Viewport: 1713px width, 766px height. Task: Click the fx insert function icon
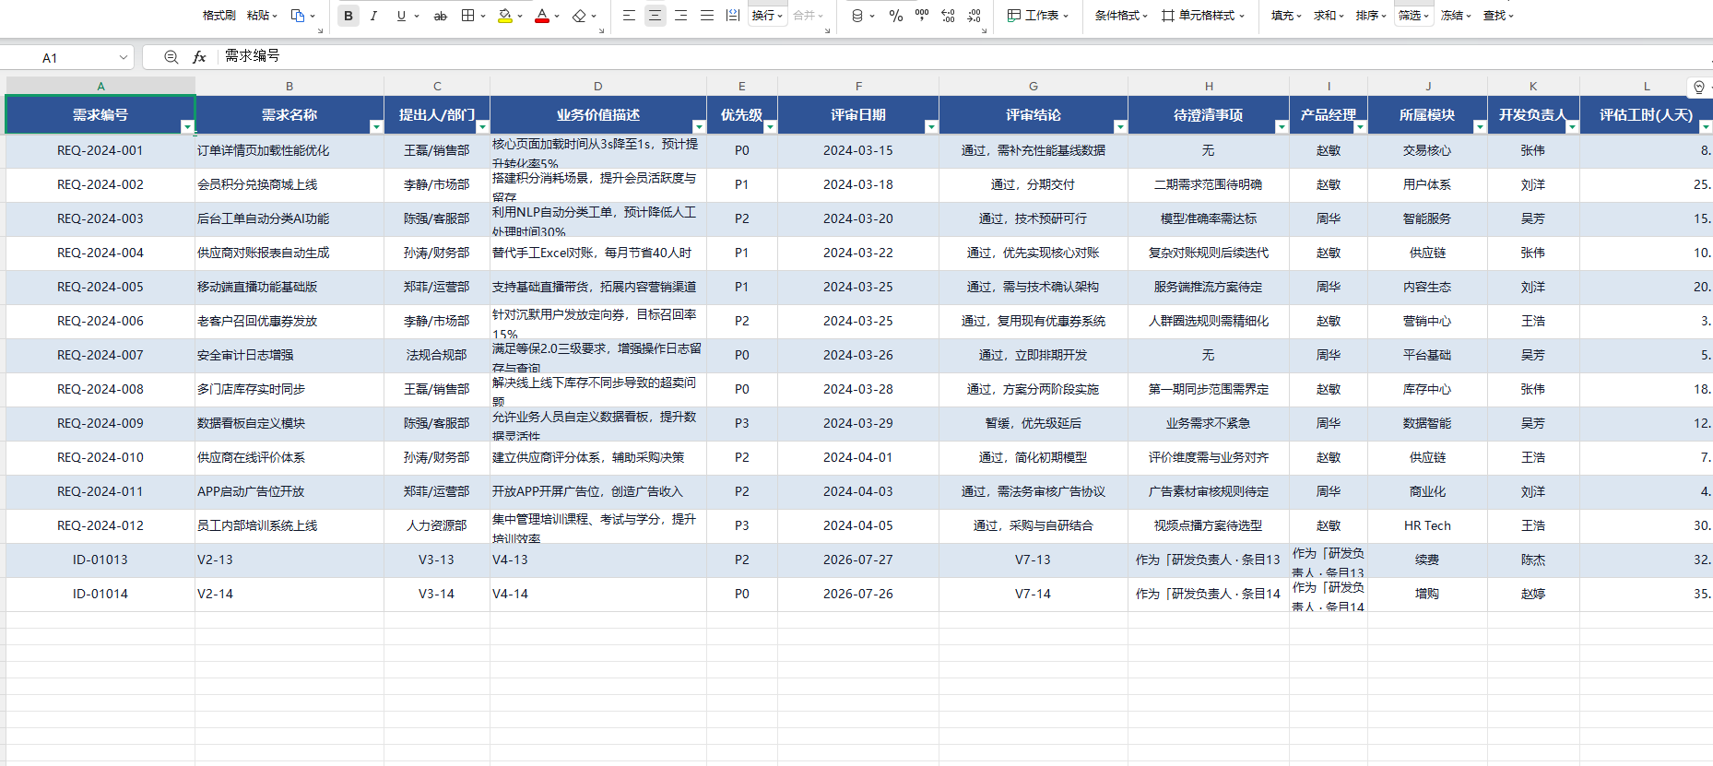[x=199, y=57]
